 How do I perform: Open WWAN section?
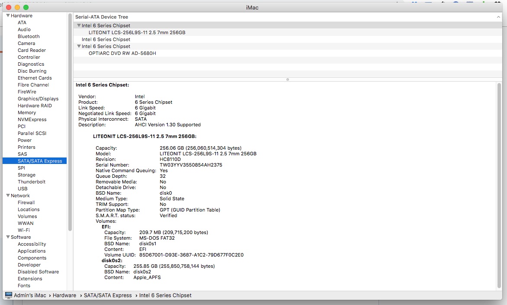pos(26,223)
